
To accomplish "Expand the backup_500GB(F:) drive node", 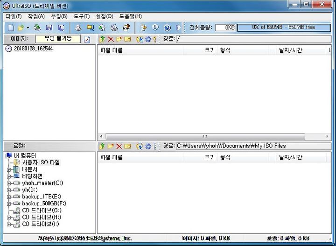I will [9, 204].
